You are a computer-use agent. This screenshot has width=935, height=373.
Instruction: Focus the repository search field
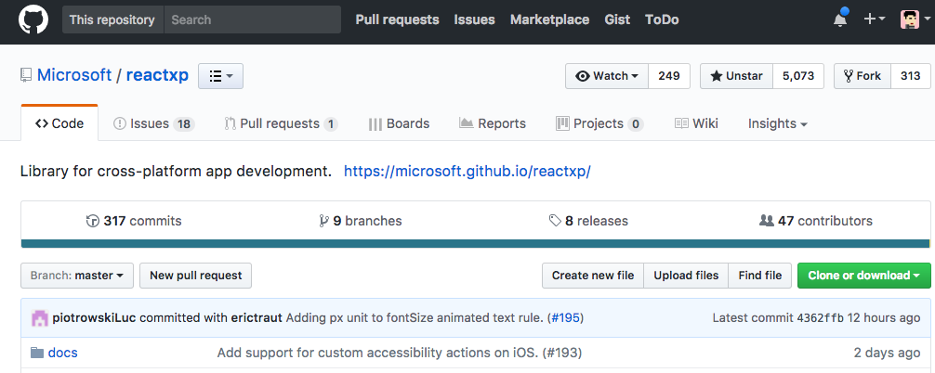(x=252, y=19)
